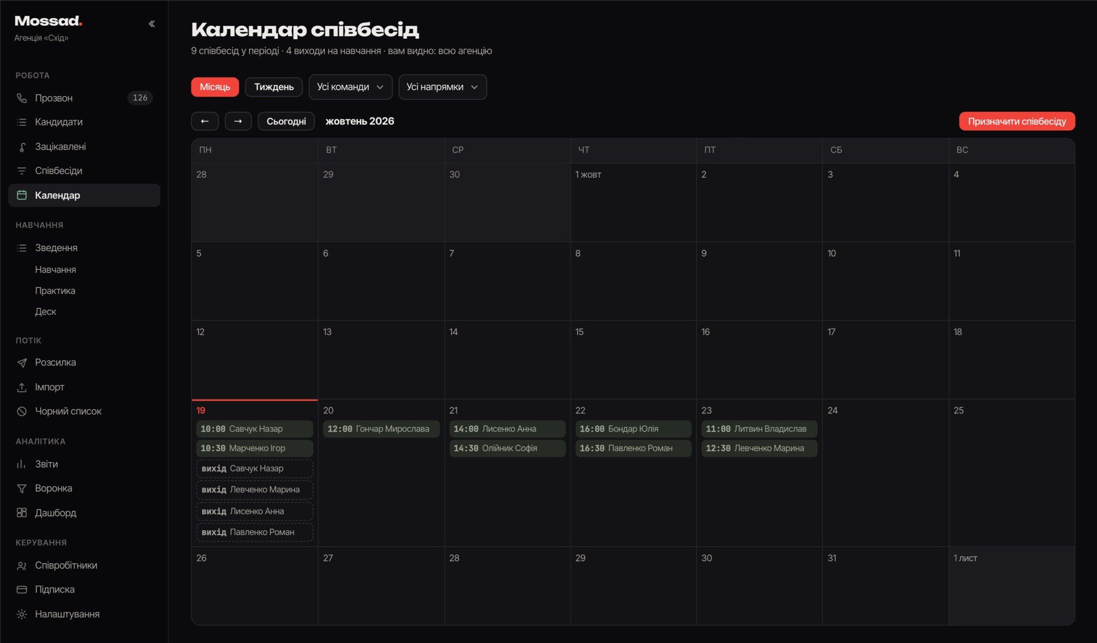Open 12:00 Гончар Мирослава interview entry
This screenshot has height=643, width=1097.
tap(381, 429)
